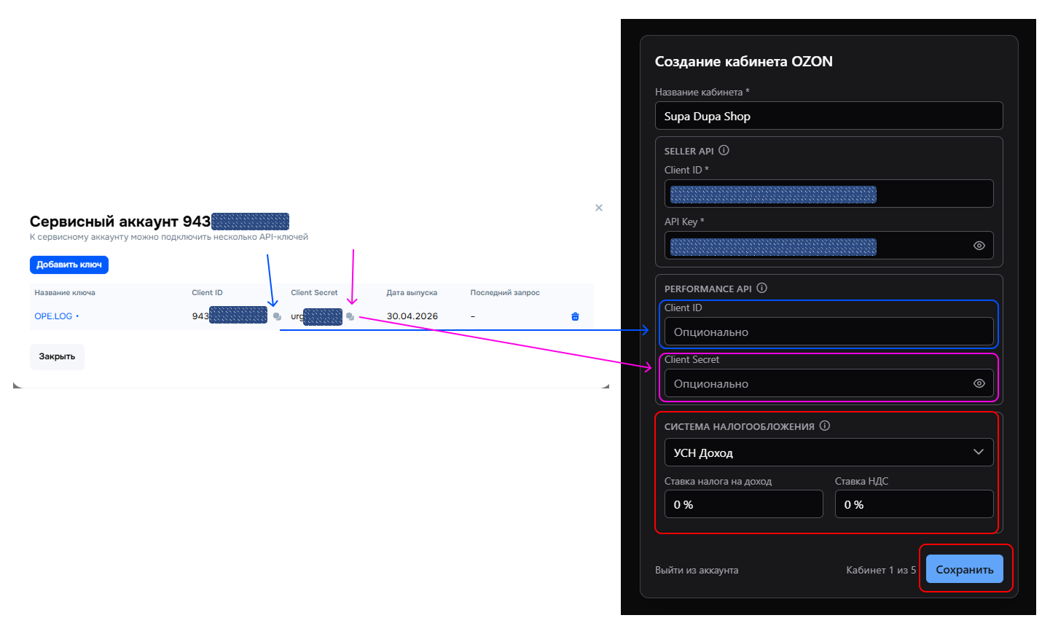The height and width of the screenshot is (634, 1042).
Task: Select the Название ключа column header
Action: pyautogui.click(x=65, y=293)
